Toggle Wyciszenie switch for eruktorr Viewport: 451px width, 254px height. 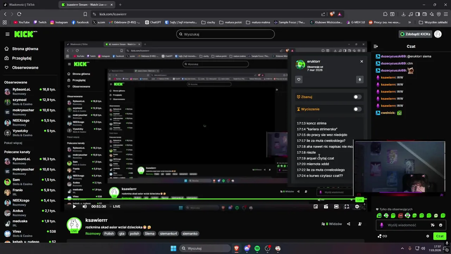click(x=357, y=109)
